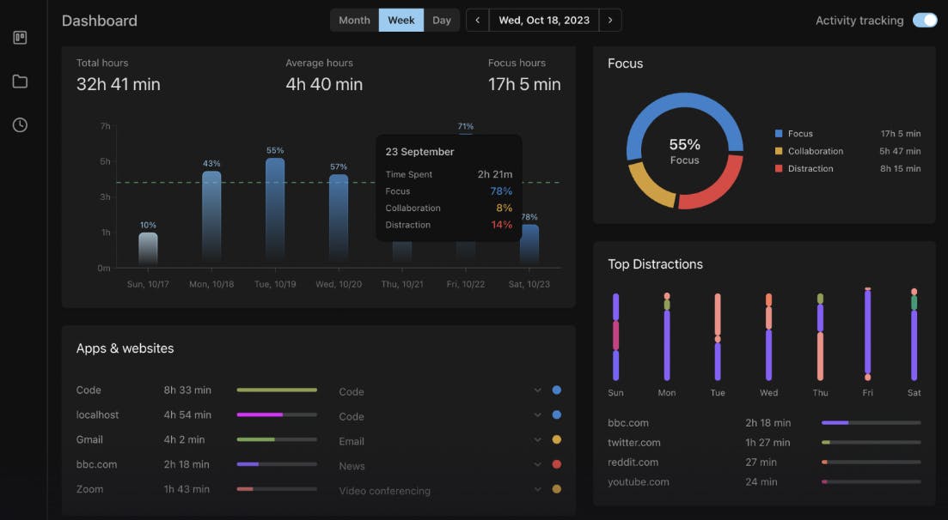Click the Top Distractions bbc.com progress bar

[x=872, y=423]
